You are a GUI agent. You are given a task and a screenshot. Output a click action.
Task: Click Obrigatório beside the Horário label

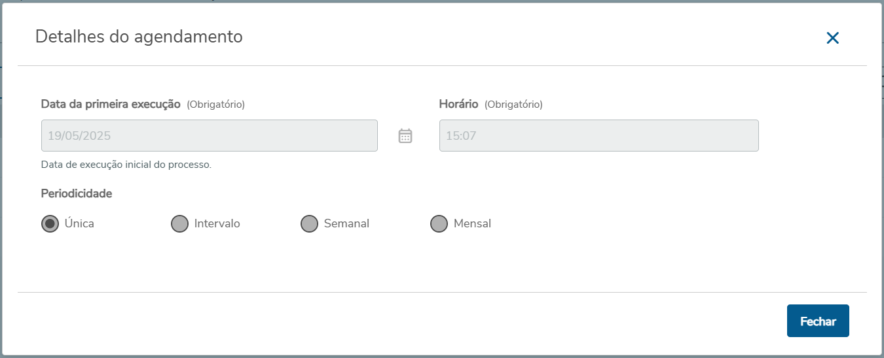pos(513,105)
